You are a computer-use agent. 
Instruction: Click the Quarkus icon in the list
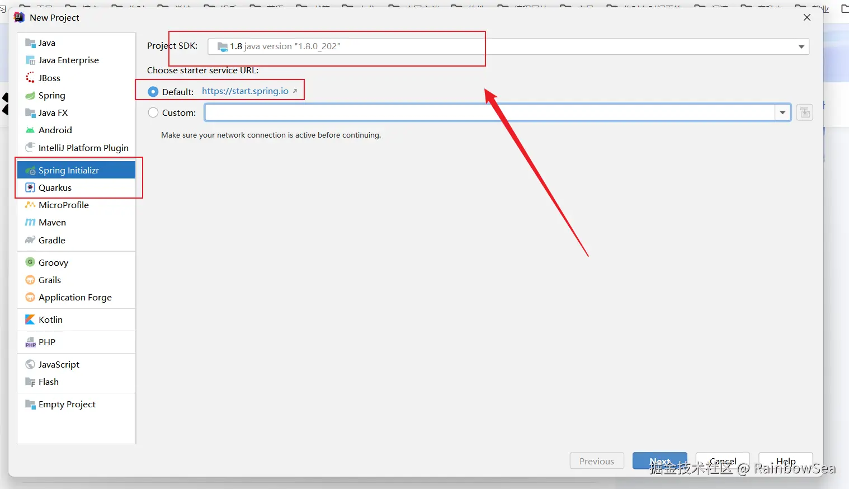click(x=30, y=188)
